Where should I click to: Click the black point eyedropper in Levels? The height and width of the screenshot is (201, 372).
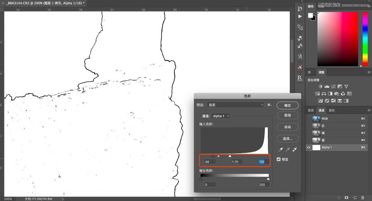tap(281, 150)
